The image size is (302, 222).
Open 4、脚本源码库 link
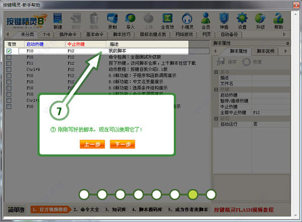(147, 209)
